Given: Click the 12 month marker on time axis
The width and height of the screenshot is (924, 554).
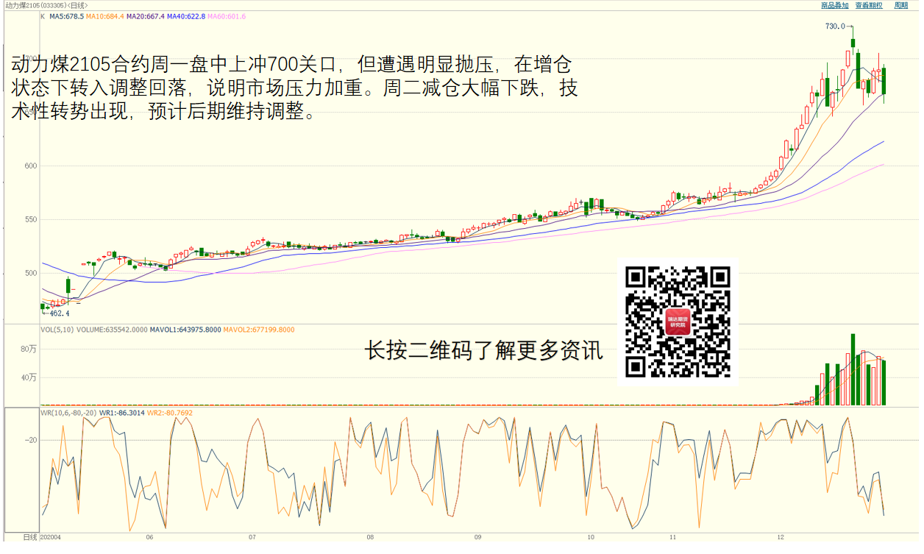Looking at the screenshot, I should click(x=781, y=538).
